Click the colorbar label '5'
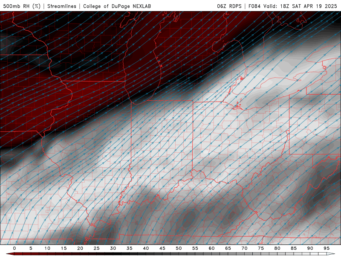Image resolution: width=341 pixels, height=256 pixels. click(x=31, y=248)
